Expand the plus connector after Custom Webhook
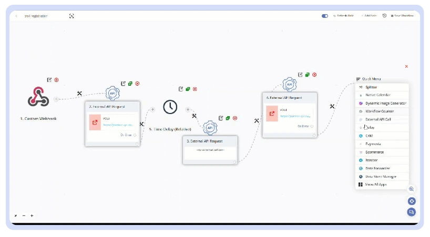This screenshot has width=430, height=237. [x=56, y=98]
